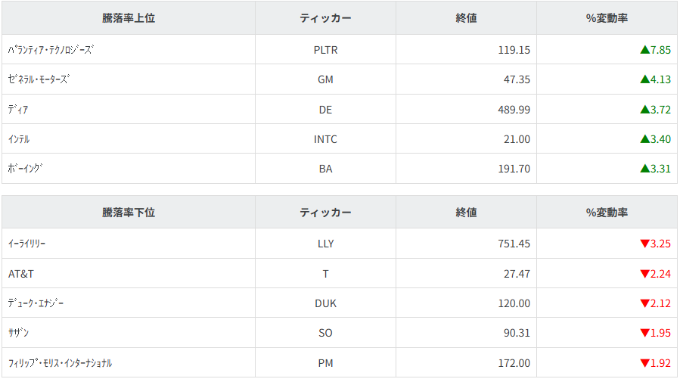Click the 終値 header in bottom table
Screen dimensions: 680x379
click(x=466, y=213)
